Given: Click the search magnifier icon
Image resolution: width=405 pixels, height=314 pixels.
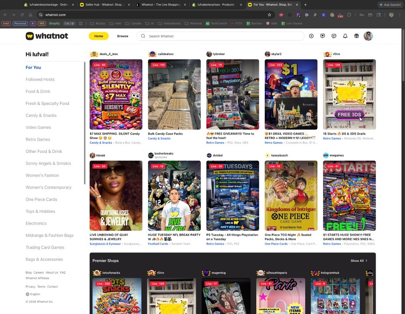Looking at the screenshot, I should pyautogui.click(x=143, y=36).
